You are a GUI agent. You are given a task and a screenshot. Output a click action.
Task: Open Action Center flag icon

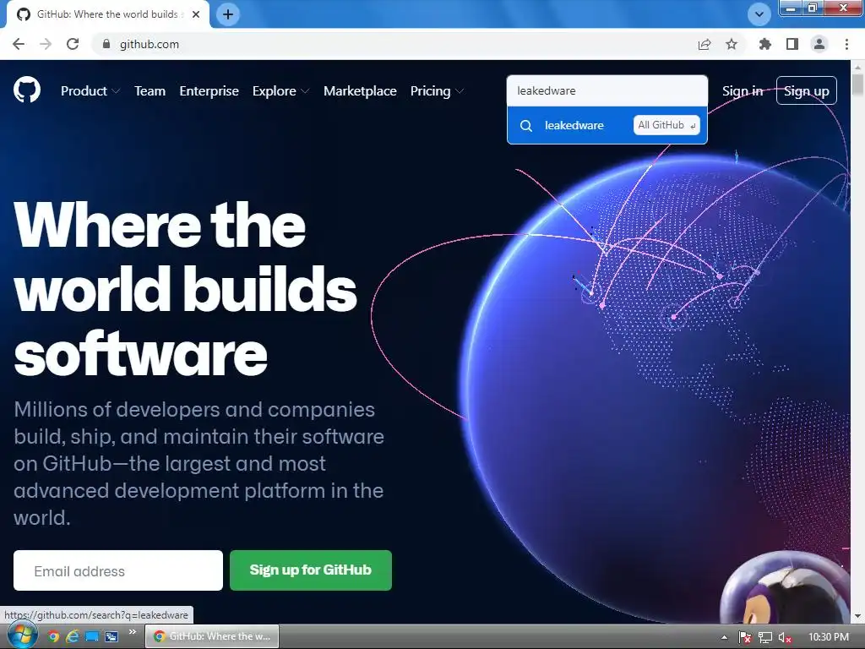pyautogui.click(x=745, y=637)
